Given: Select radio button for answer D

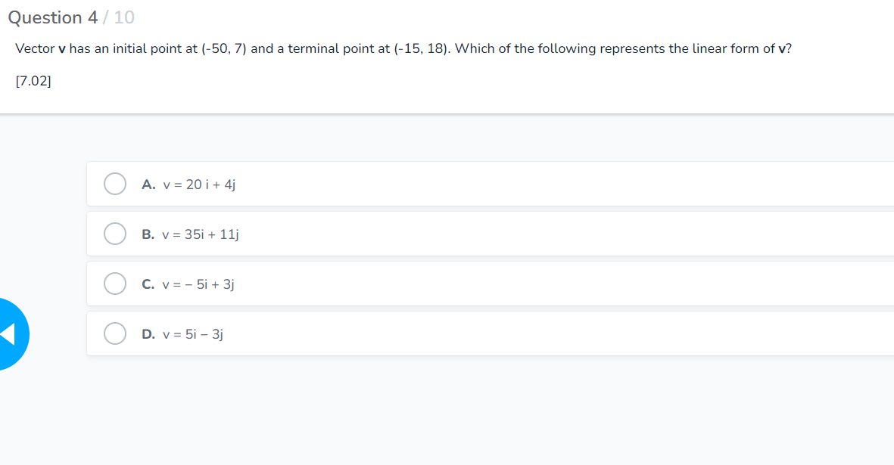Looking at the screenshot, I should click(x=115, y=333).
